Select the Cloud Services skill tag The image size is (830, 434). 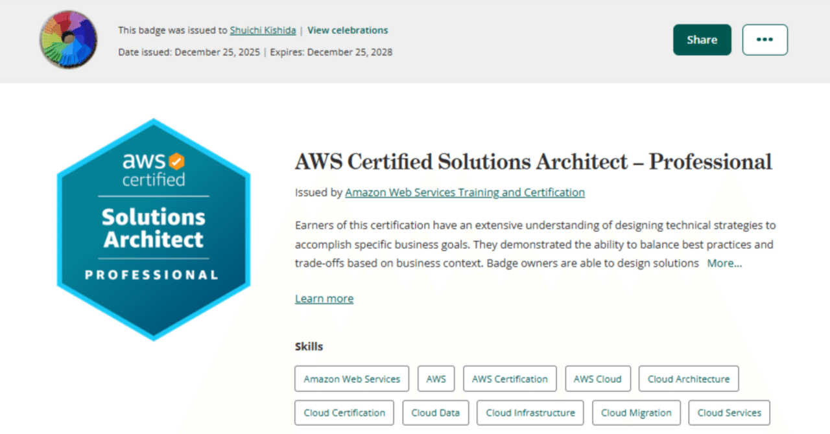click(729, 413)
